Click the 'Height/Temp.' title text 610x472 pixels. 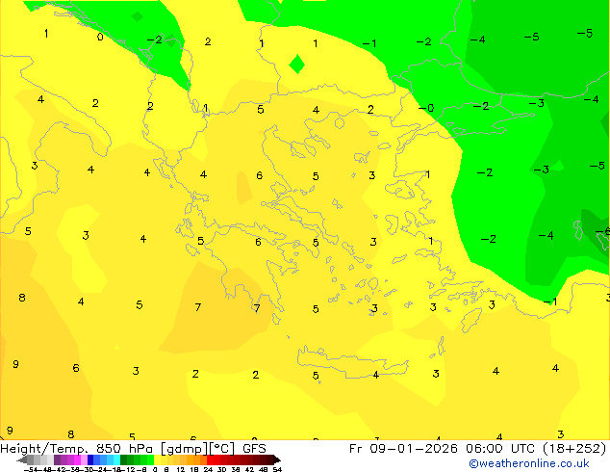click(x=46, y=449)
